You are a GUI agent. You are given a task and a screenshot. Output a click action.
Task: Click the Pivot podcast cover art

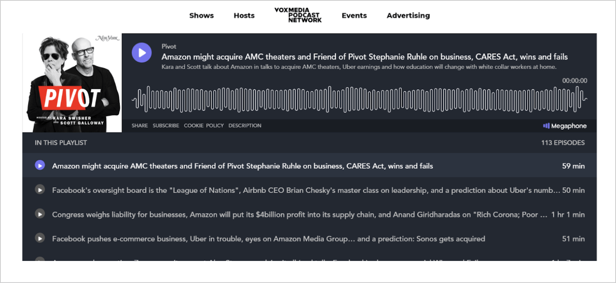click(72, 83)
